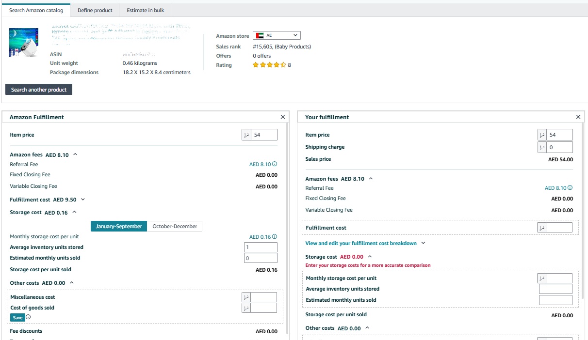Collapse Amazon fees in Your fulfillment panel
This screenshot has width=588, height=340.
(371, 179)
